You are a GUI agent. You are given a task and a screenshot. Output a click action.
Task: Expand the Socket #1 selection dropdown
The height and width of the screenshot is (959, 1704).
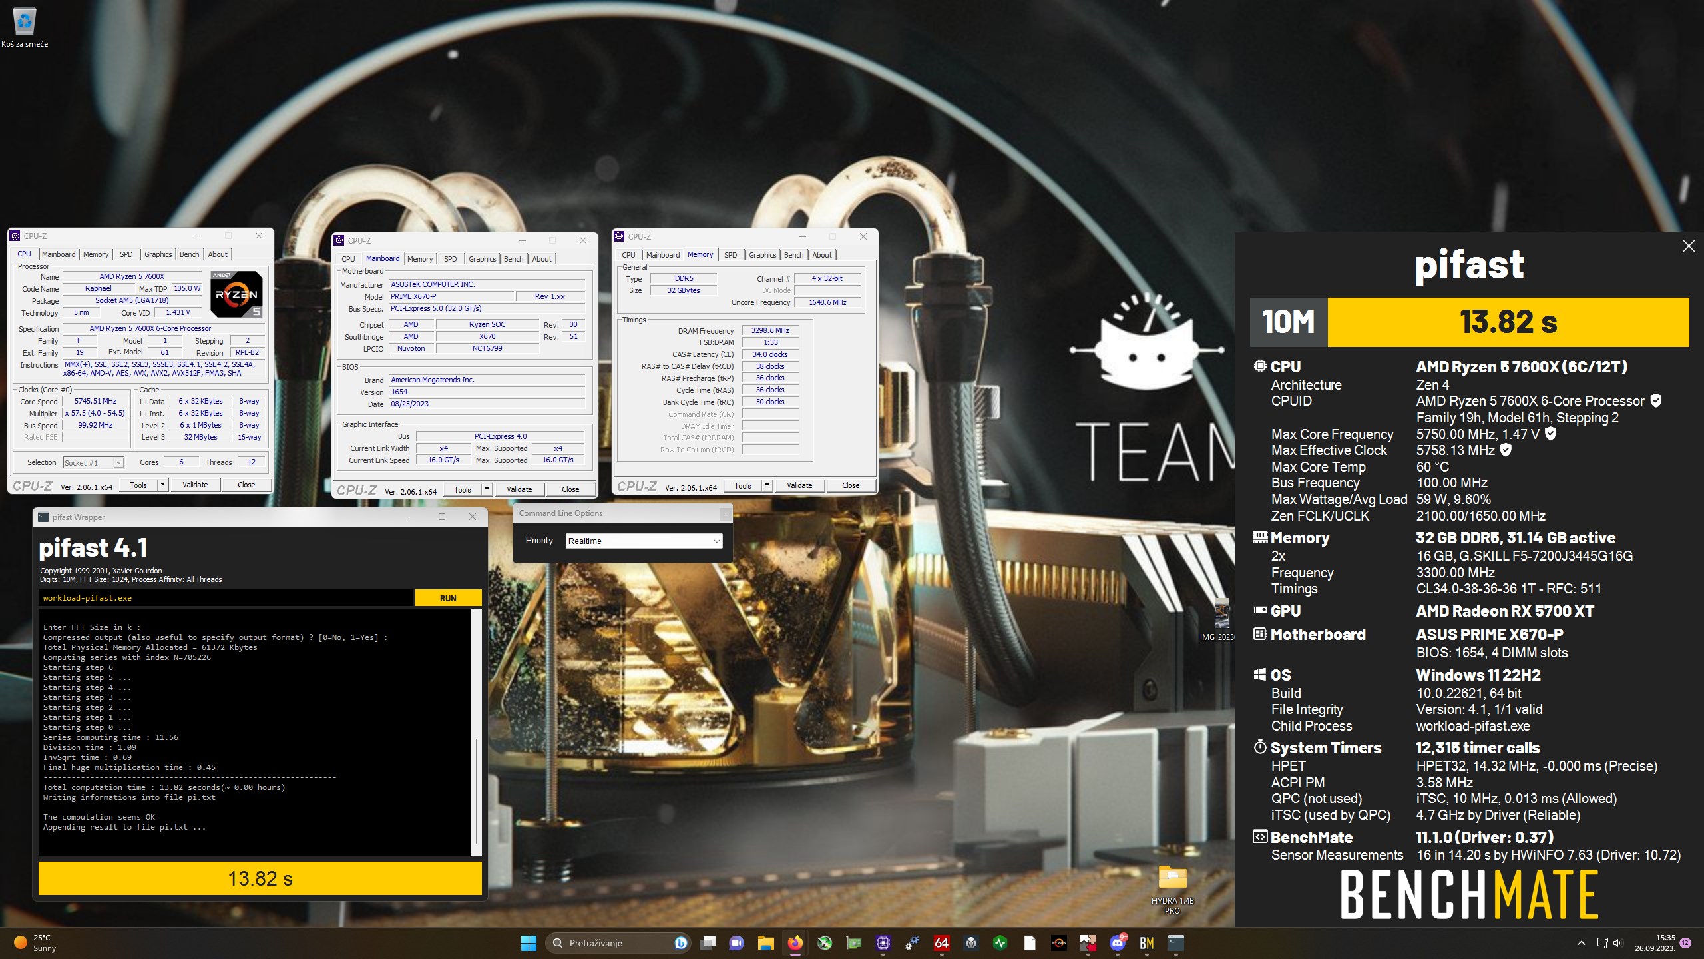pyautogui.click(x=118, y=463)
